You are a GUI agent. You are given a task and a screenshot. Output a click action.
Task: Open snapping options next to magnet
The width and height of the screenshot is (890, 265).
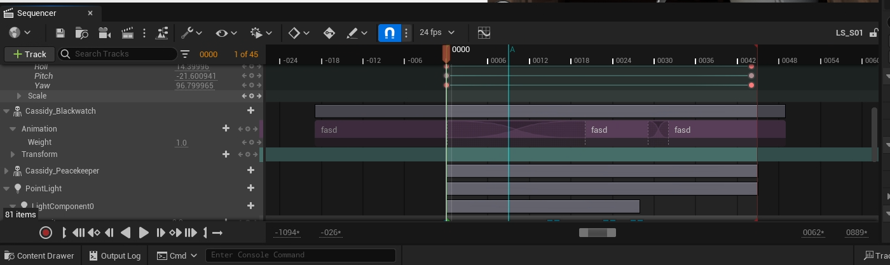coord(406,32)
